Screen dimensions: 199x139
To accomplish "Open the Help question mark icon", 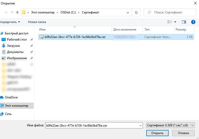I will 193,22.
